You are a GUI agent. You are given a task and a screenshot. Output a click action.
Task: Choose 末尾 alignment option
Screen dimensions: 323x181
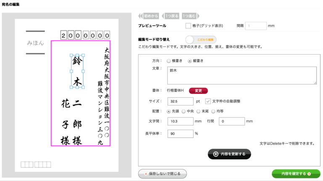click(199, 111)
